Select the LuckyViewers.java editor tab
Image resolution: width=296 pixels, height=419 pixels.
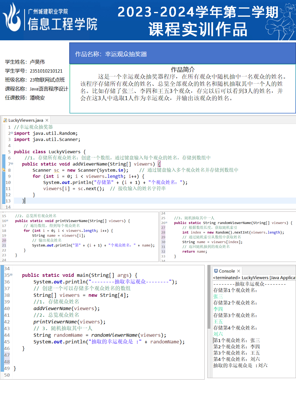26,120
